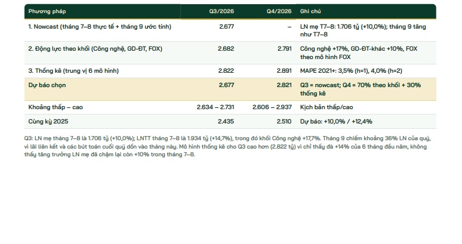Select the '1. Nowcast (tháng 7–8 thực tế...' row label
462x244 pixels.
100,27
